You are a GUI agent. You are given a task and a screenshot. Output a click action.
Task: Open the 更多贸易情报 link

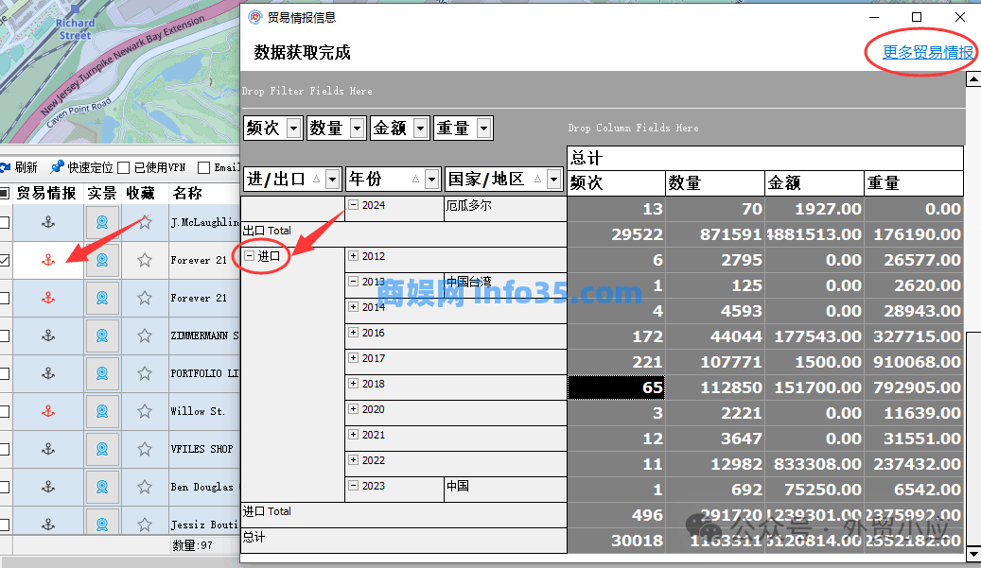point(928,53)
